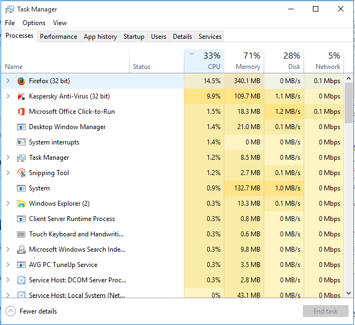Sort processes by Status column header
The width and height of the screenshot is (355, 325).
click(x=156, y=61)
